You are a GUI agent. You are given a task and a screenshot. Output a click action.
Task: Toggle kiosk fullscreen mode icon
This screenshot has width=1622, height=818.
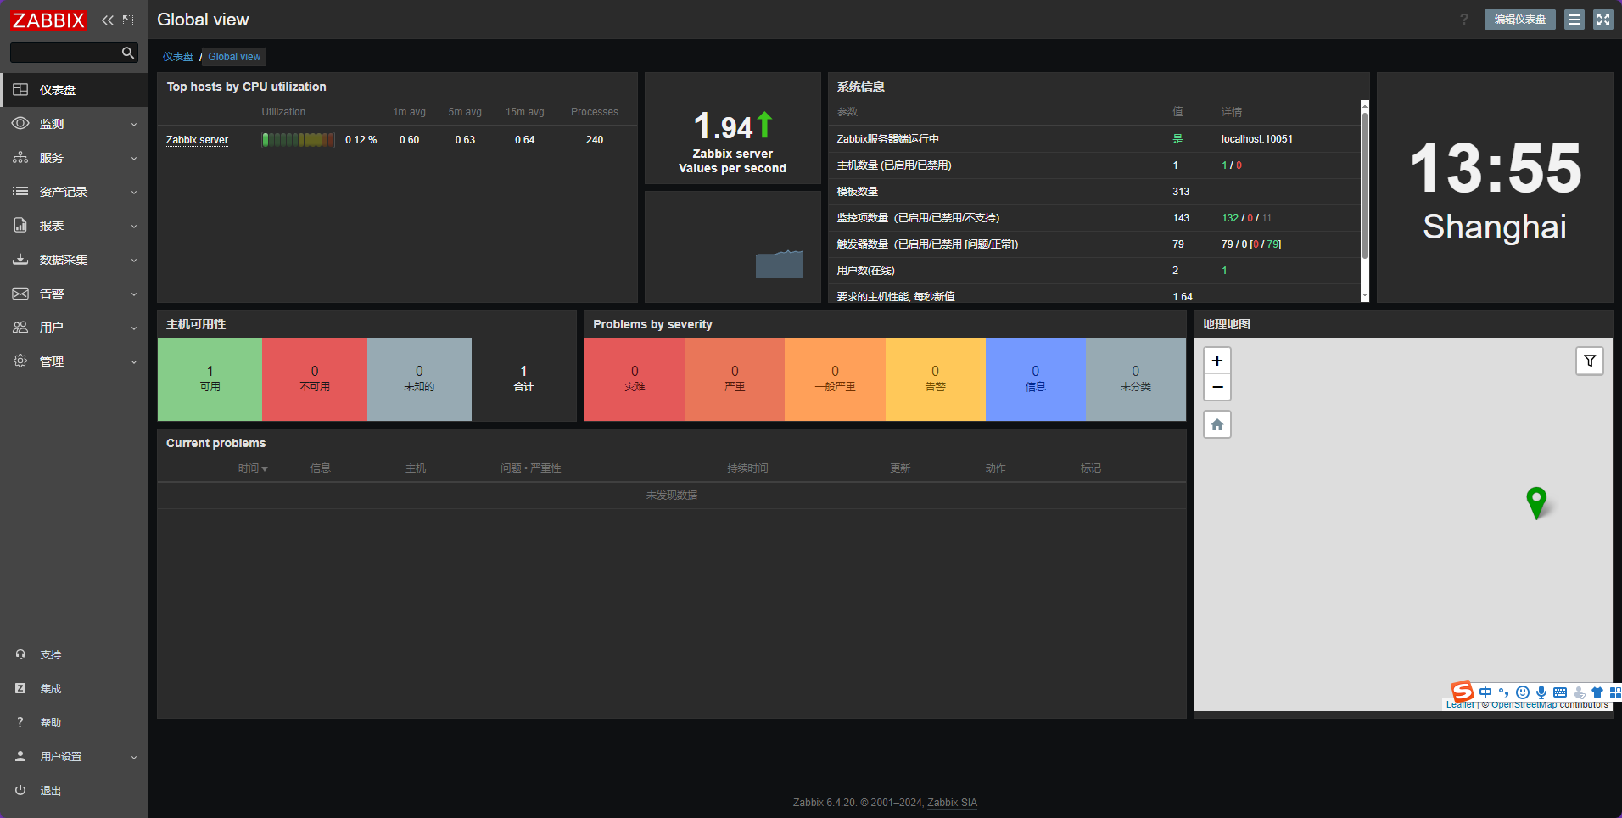click(1602, 20)
